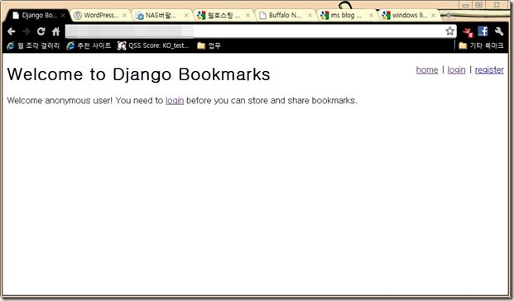The height and width of the screenshot is (301, 514).
Task: Close the NAS버팔... tab
Action: coord(186,16)
